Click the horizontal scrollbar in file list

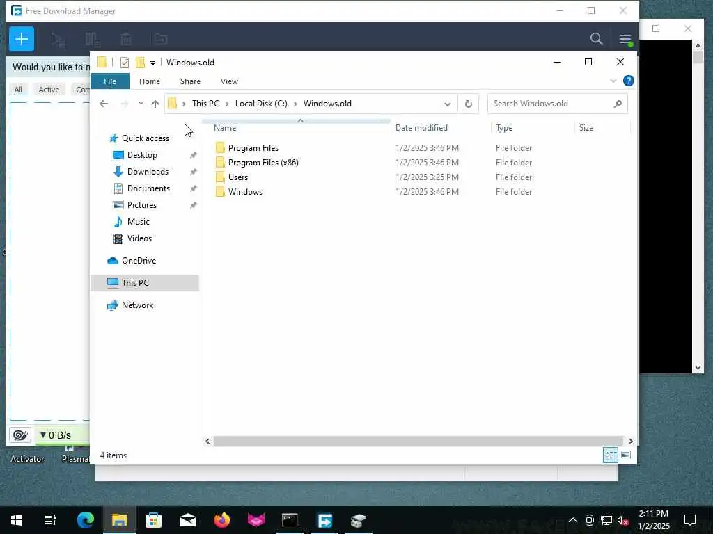[418, 441]
